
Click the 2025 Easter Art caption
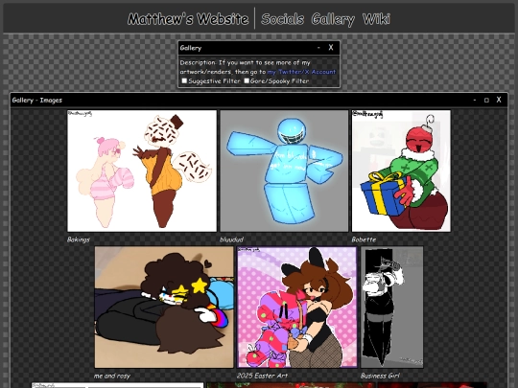[x=262, y=376]
